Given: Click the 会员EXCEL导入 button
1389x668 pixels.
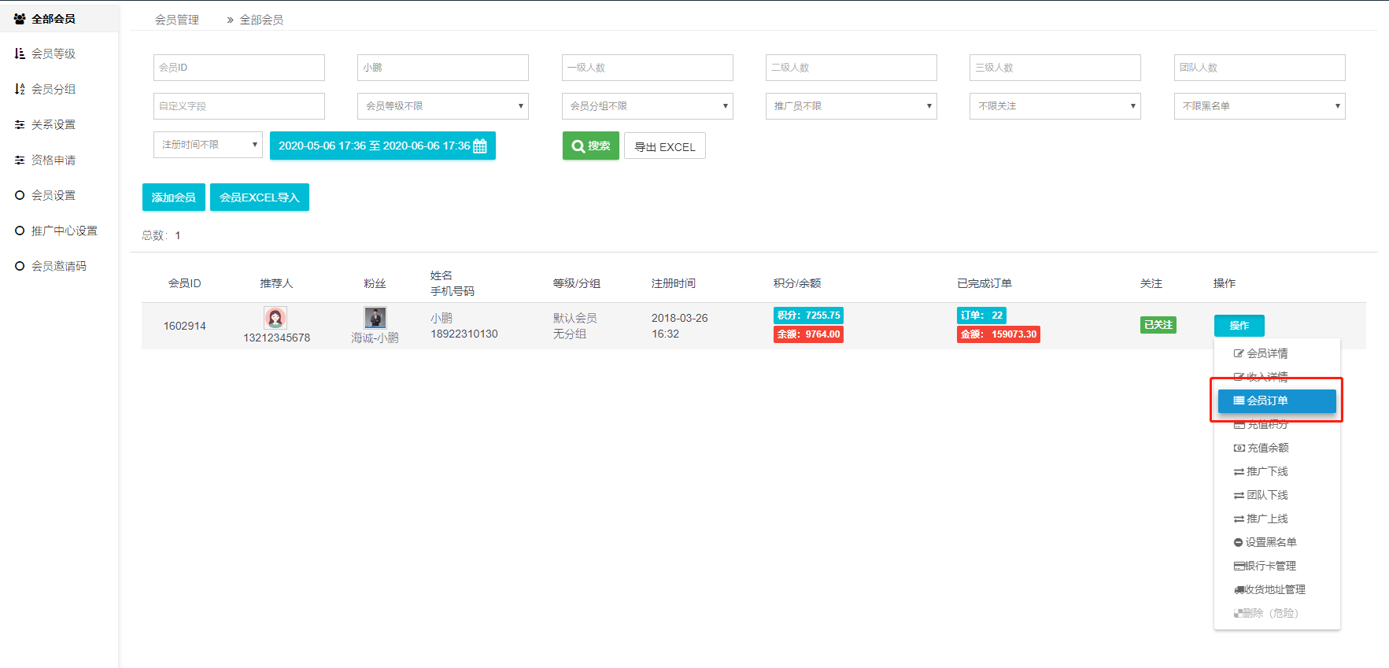Looking at the screenshot, I should [260, 197].
